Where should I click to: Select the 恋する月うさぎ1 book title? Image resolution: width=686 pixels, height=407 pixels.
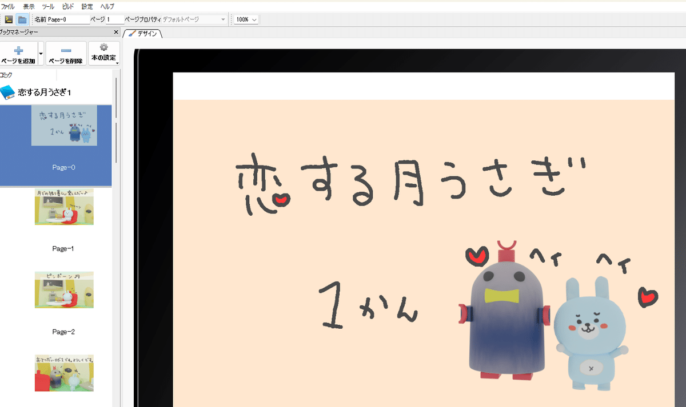45,92
